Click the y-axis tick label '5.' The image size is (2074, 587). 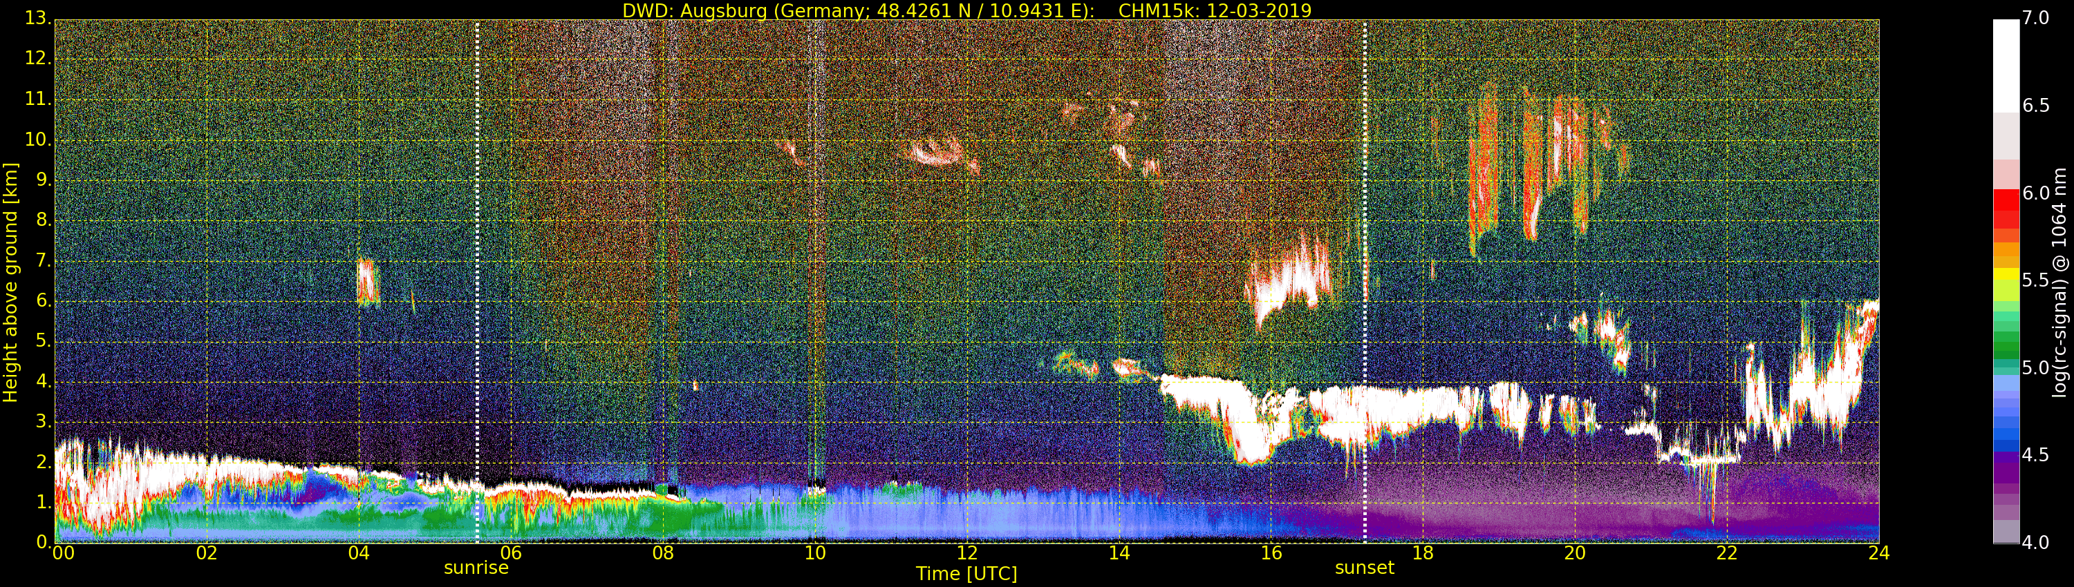coord(44,341)
